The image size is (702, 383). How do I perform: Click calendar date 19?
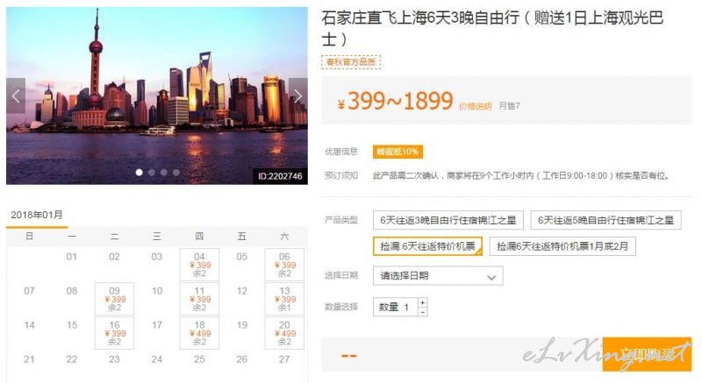pyautogui.click(x=242, y=325)
